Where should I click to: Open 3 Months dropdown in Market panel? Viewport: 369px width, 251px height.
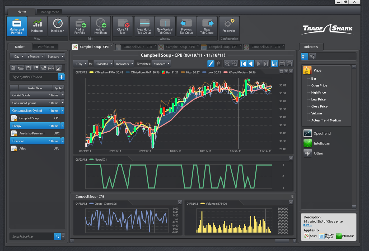tap(35, 56)
